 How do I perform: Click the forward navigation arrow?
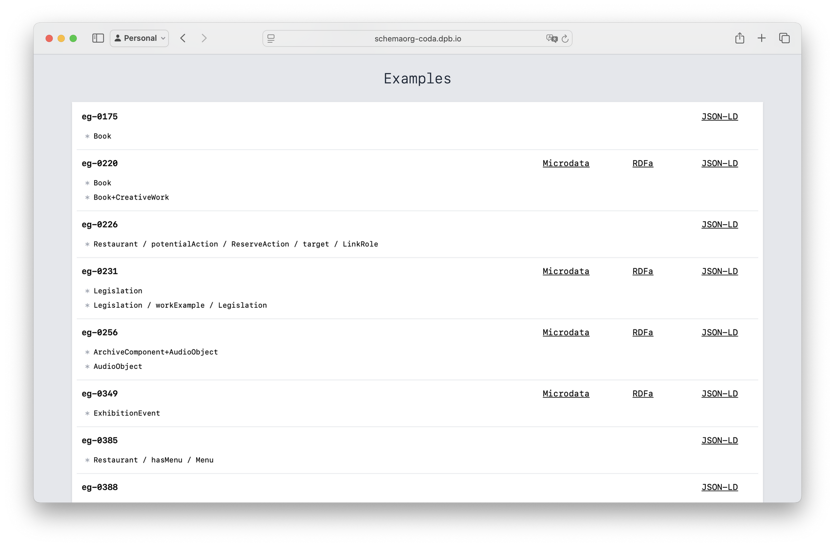click(204, 38)
